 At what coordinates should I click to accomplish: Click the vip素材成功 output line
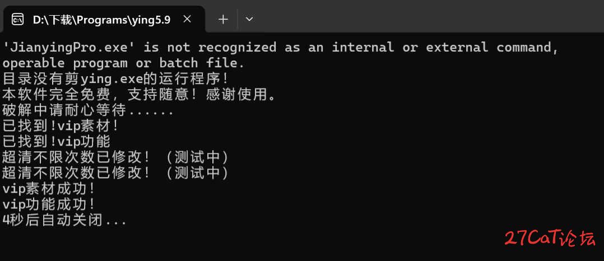[x=49, y=189]
